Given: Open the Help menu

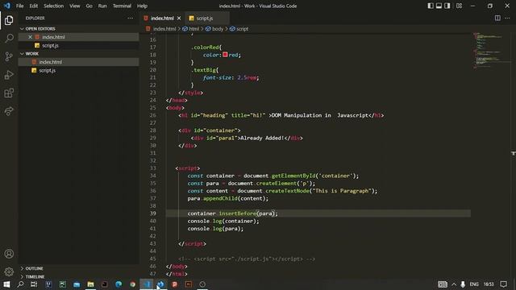Looking at the screenshot, I should click(x=142, y=6).
